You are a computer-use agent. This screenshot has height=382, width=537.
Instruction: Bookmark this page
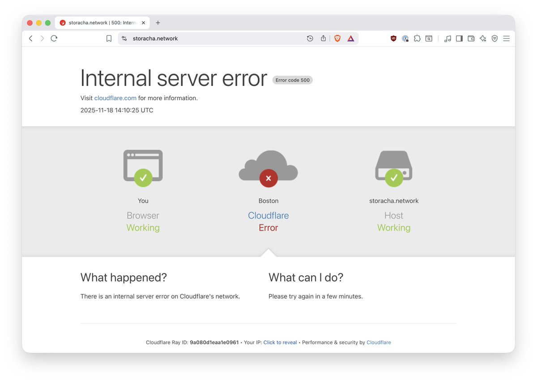coord(109,39)
